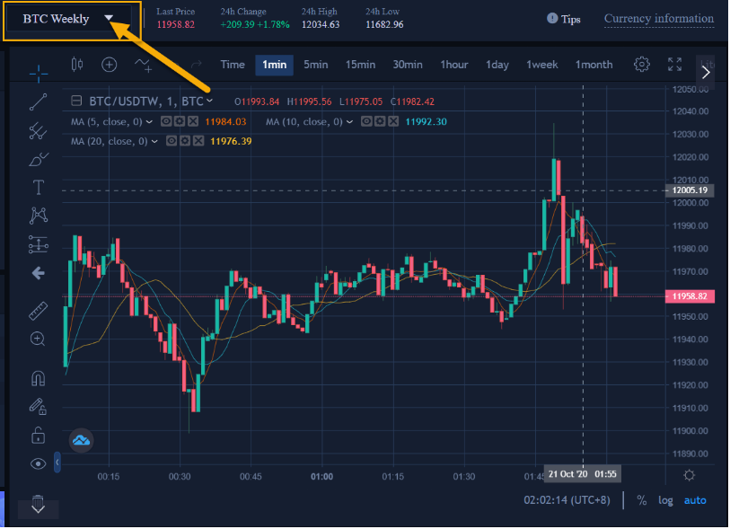
Task: Click the compare or add symbol icon
Action: (109, 65)
